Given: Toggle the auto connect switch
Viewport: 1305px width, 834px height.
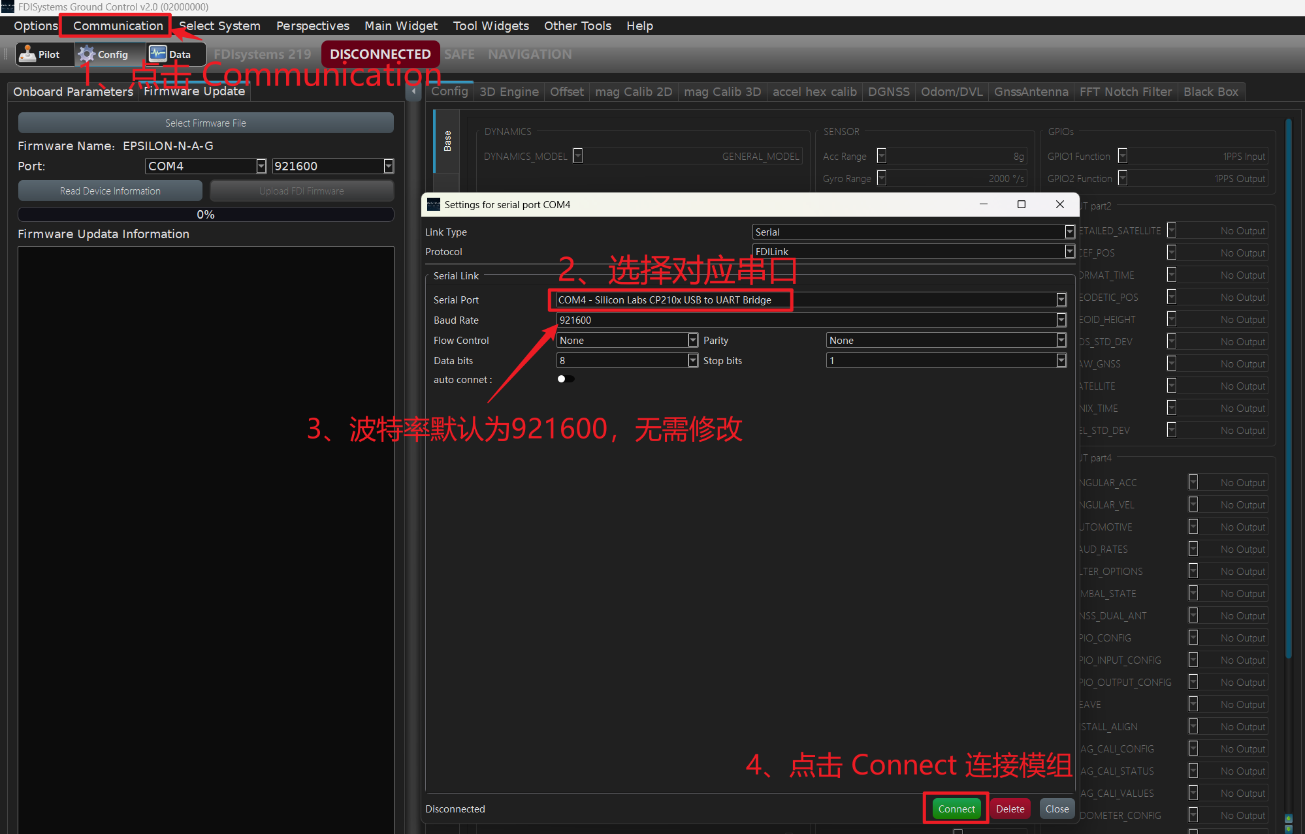Looking at the screenshot, I should point(566,379).
